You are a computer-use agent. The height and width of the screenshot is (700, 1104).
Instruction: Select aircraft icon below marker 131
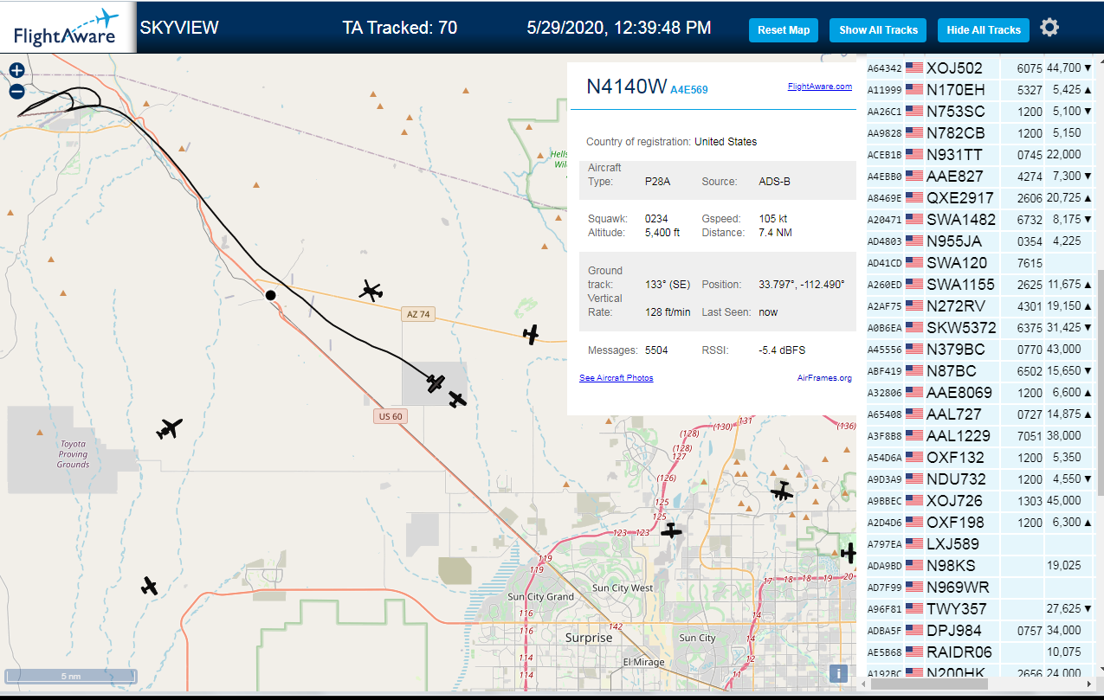tap(782, 491)
